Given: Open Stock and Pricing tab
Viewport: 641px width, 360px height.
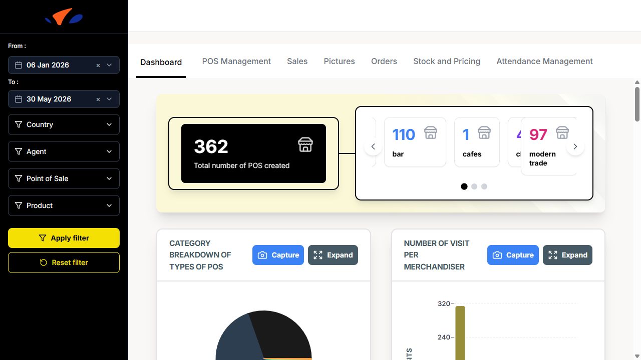Looking at the screenshot, I should click(447, 61).
